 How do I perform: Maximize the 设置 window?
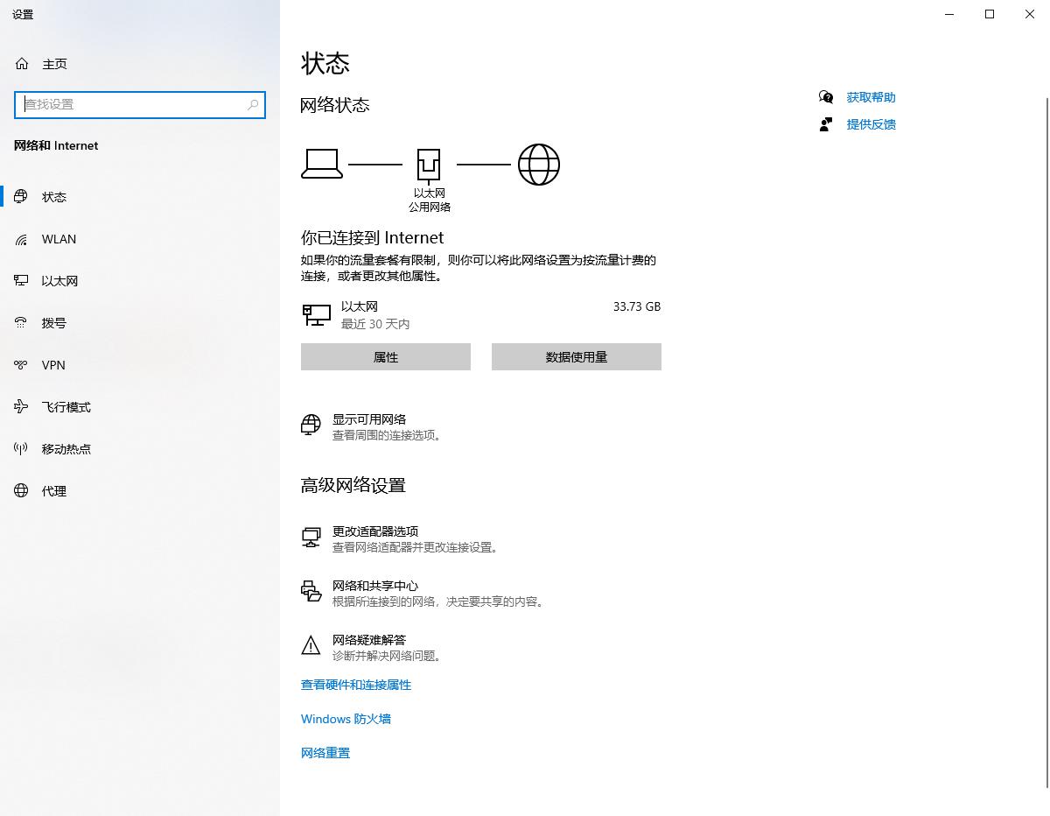990,14
